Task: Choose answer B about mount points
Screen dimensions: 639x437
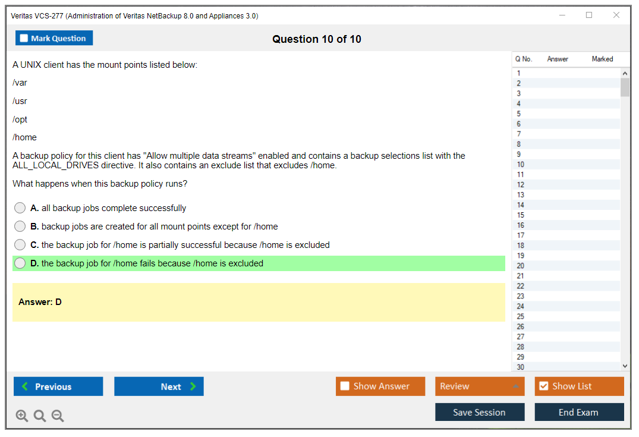Action: (20, 227)
